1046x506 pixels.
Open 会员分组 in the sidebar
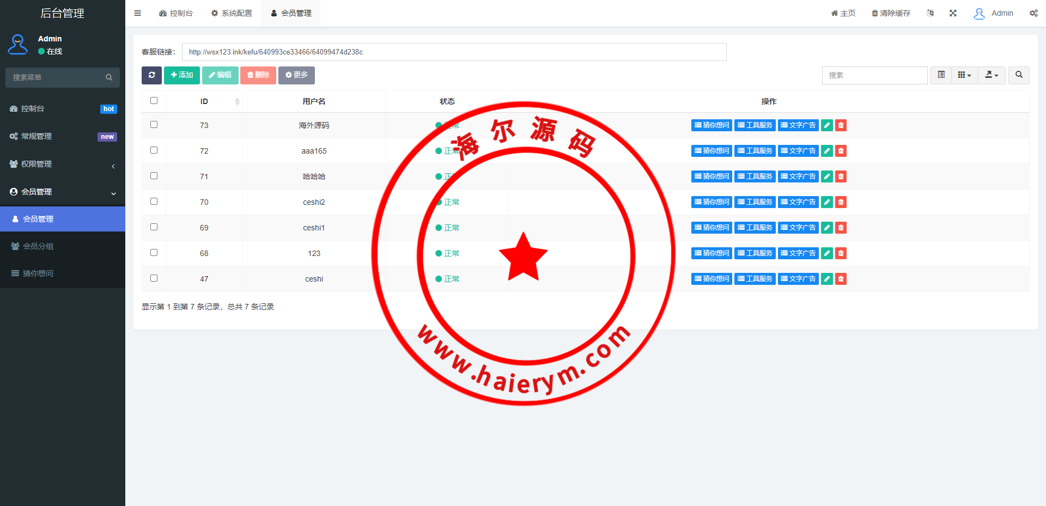38,246
